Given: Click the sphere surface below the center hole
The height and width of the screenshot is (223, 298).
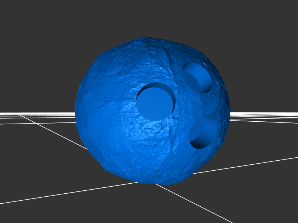Looking at the screenshot, I should (x=149, y=148).
